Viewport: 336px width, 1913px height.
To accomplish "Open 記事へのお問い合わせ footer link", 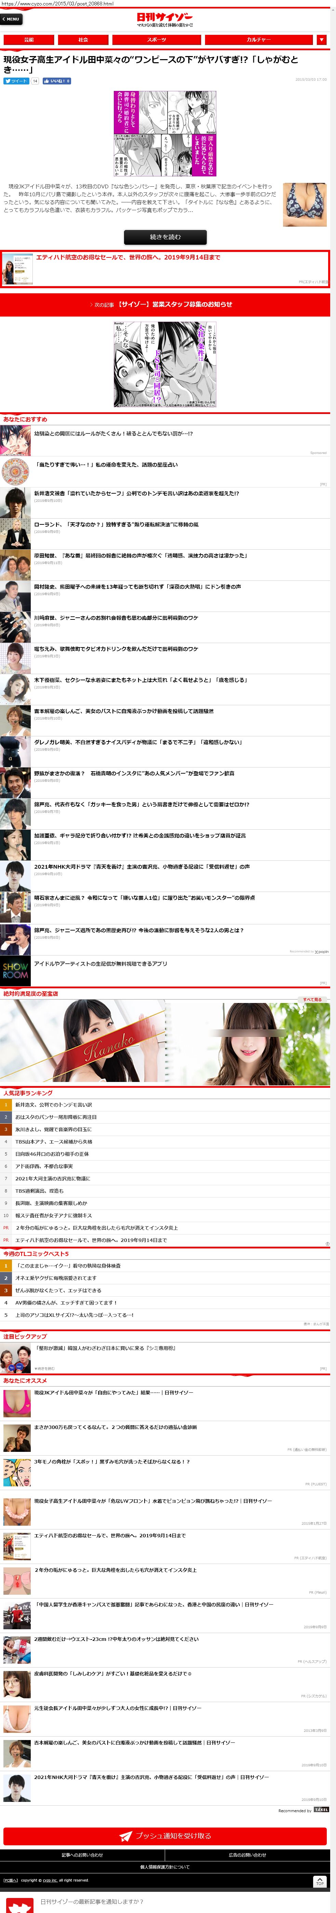I will coord(82,1855).
